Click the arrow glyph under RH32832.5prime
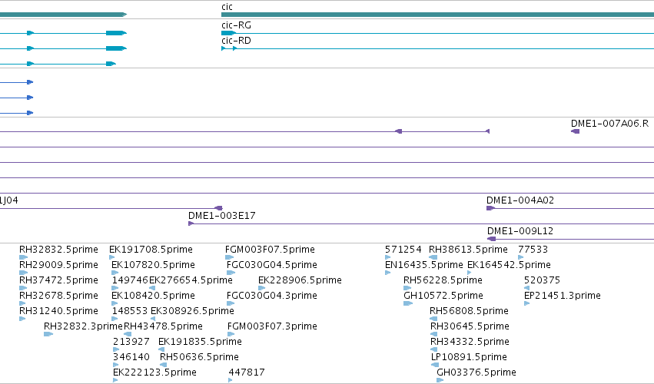654x384 pixels. (23, 257)
